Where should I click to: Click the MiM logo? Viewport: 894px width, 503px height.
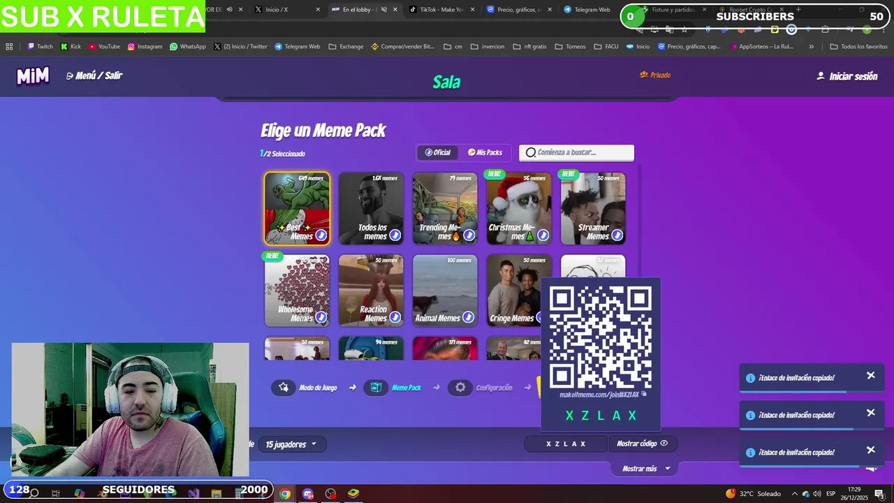click(x=33, y=76)
